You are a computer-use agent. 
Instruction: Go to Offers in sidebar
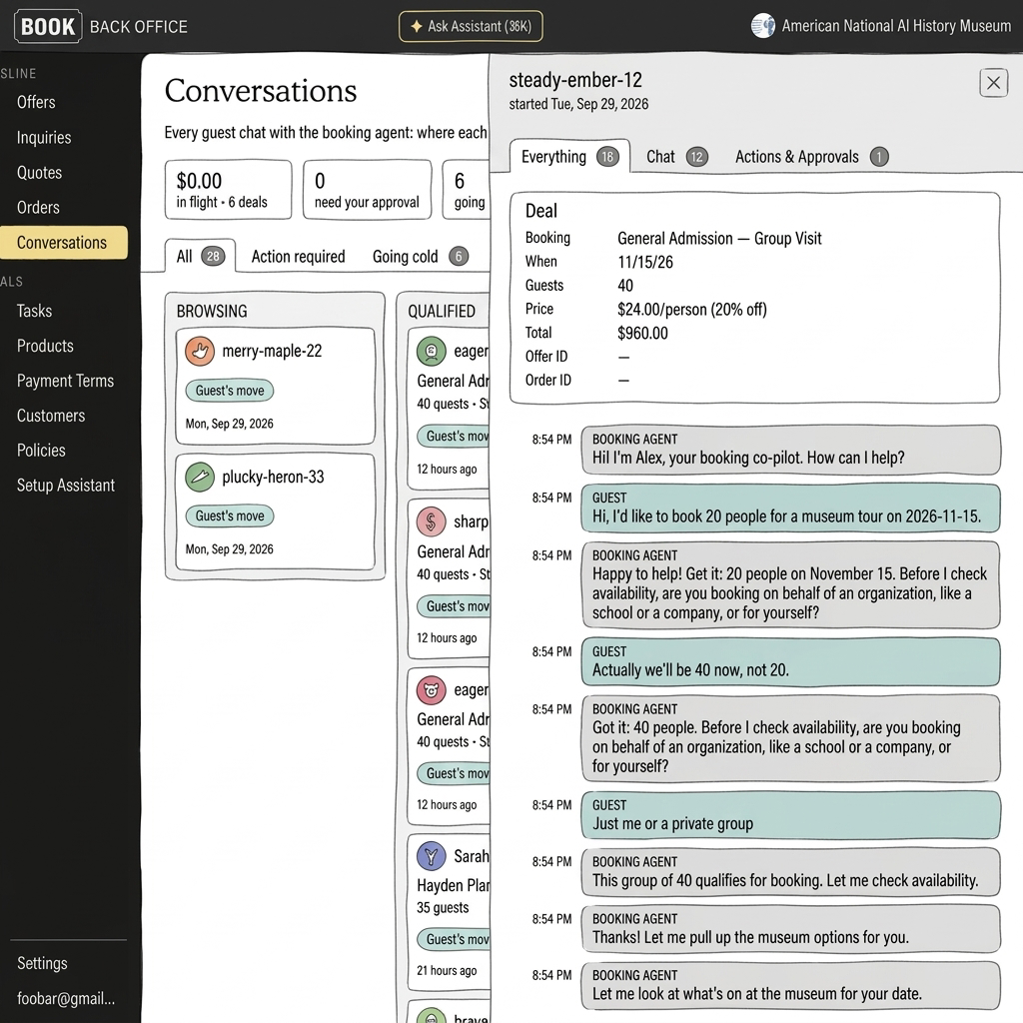(36, 103)
